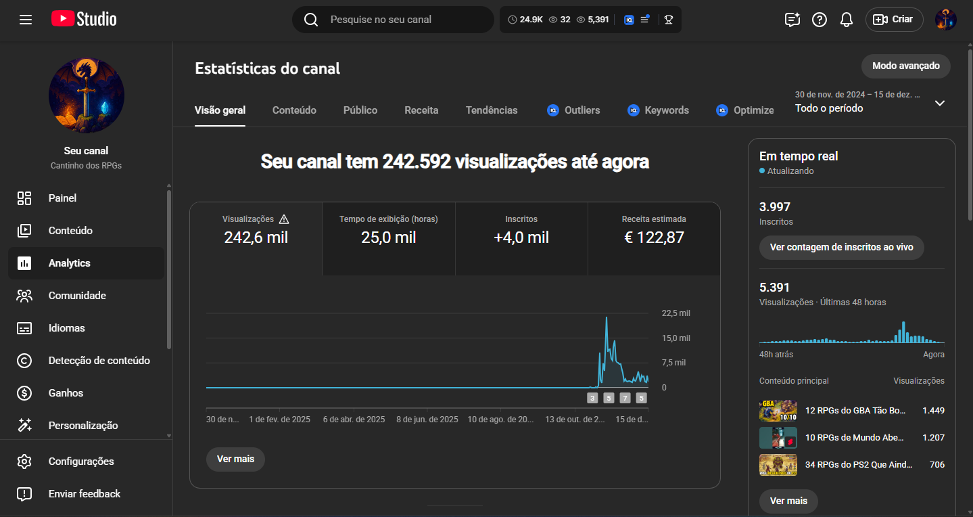
Task: Click the chart marker labeled 7
Action: (x=625, y=398)
